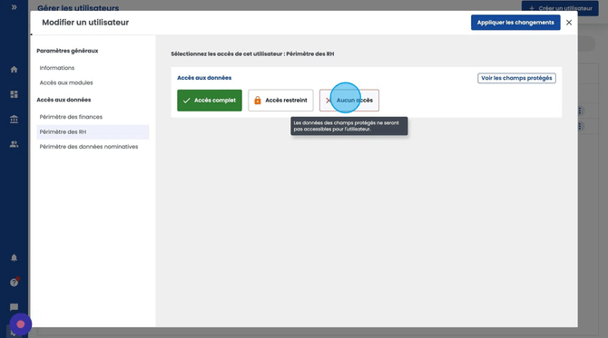The height and width of the screenshot is (338, 608).
Task: Select the Accès restreint option
Action: coord(280,101)
